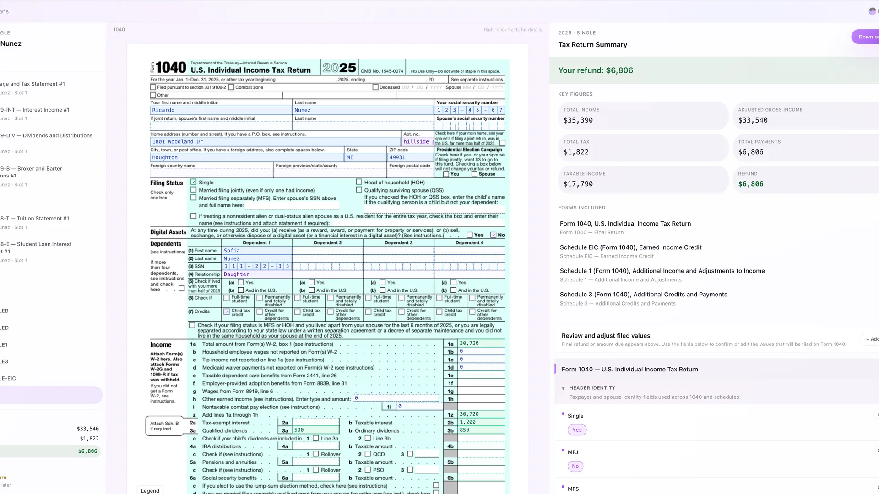Screen dimensions: 879x494
Task: Open Schedule EIC Earned Income Credit form
Action: tap(630, 252)
